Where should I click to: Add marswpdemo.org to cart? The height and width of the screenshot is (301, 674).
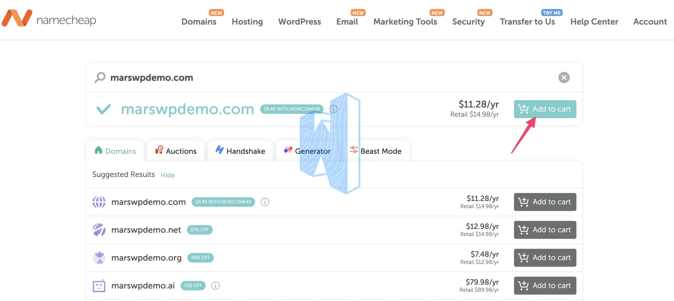point(545,258)
